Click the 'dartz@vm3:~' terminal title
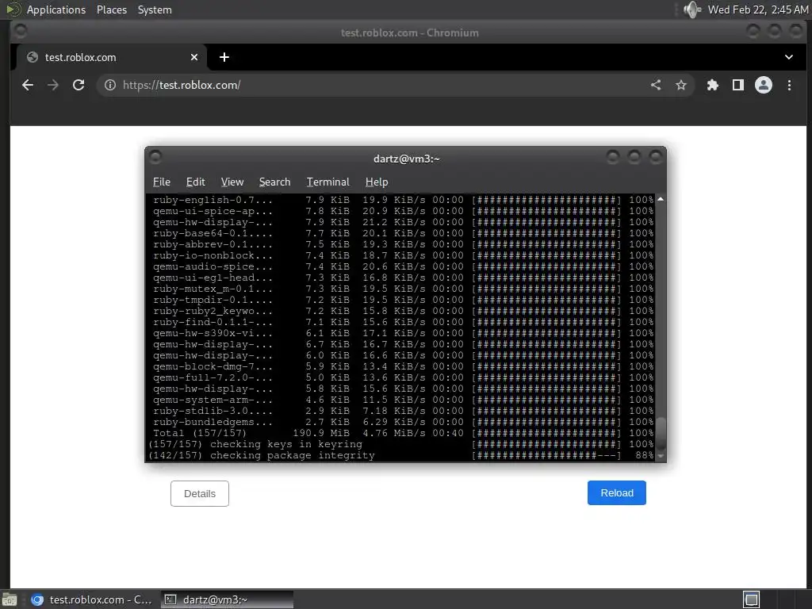Screen dimensions: 812x609 [407, 159]
